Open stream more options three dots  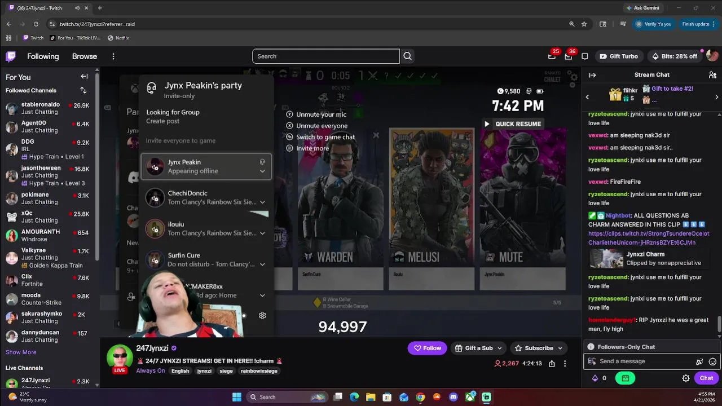[565, 364]
